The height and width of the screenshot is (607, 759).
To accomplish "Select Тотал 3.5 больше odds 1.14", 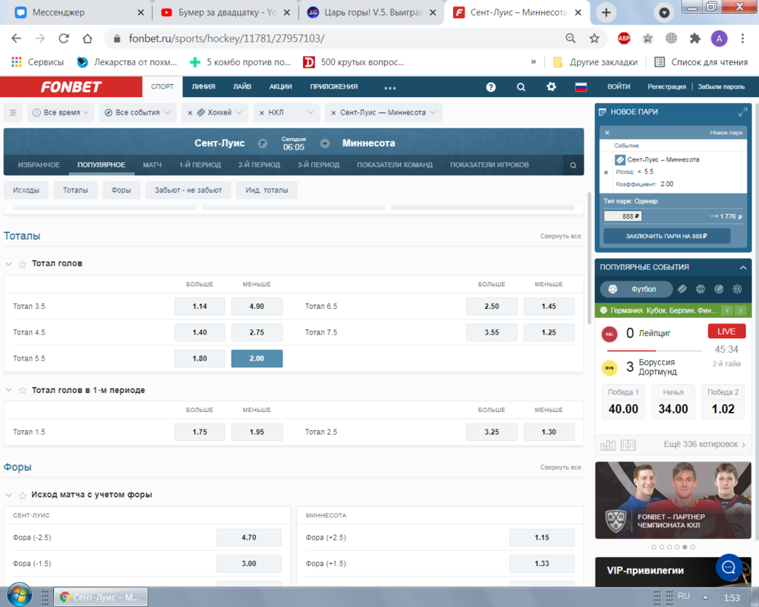I will pyautogui.click(x=200, y=307).
